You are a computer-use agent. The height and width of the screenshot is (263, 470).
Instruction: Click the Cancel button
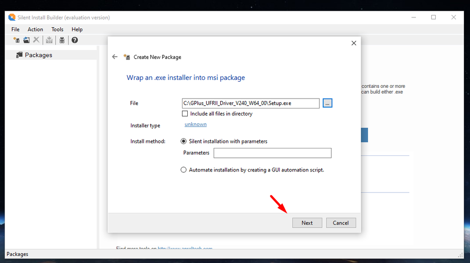point(341,223)
